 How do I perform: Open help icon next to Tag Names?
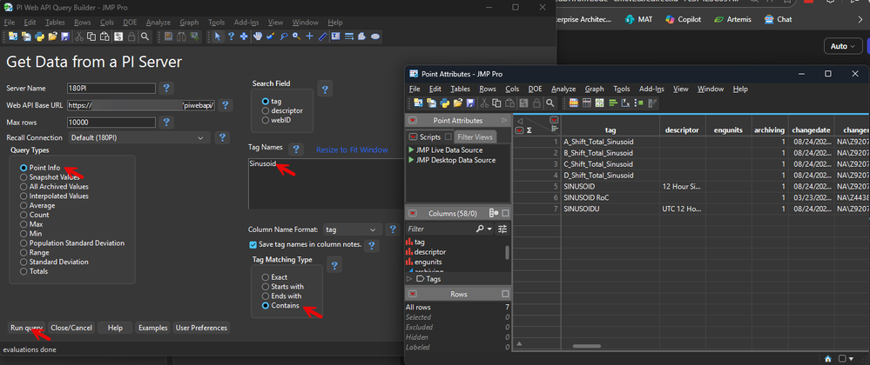click(x=296, y=149)
